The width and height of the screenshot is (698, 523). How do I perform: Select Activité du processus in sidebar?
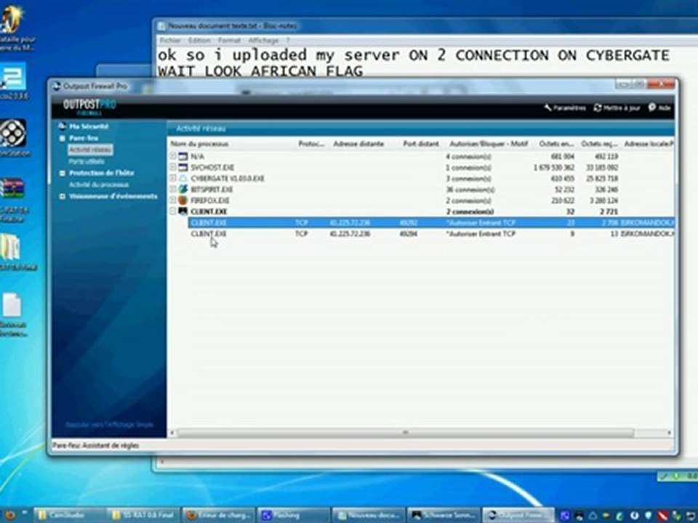[x=99, y=185]
